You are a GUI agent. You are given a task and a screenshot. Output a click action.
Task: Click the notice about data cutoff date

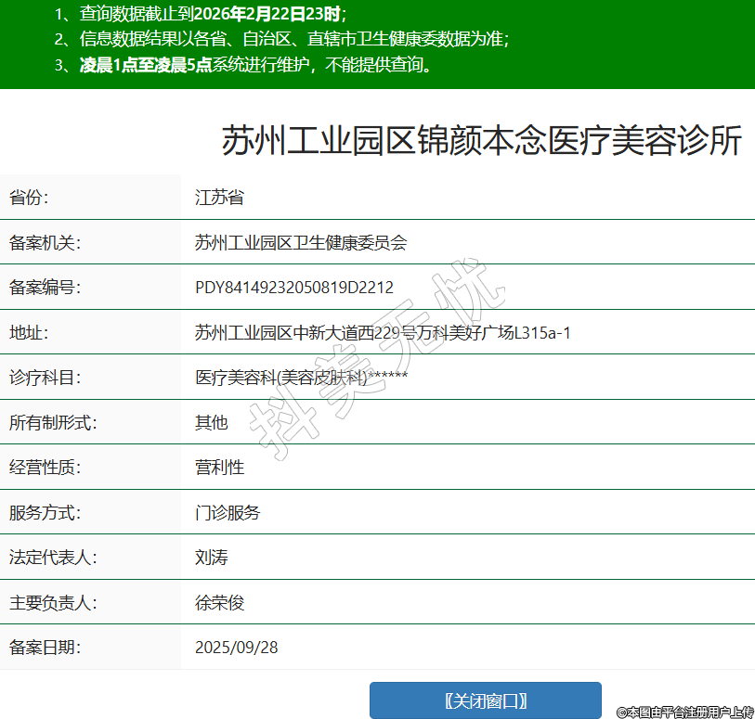(200, 14)
